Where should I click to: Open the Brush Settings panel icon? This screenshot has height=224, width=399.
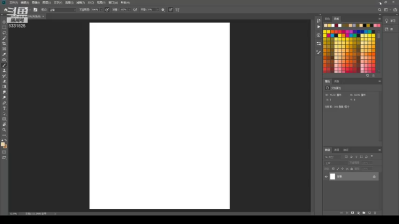click(x=319, y=52)
